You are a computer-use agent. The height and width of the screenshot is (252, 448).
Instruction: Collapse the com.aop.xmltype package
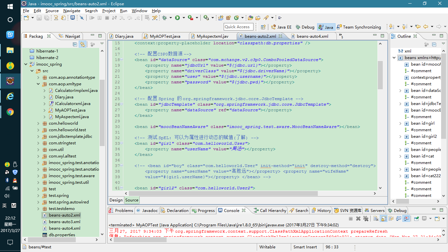(38, 84)
